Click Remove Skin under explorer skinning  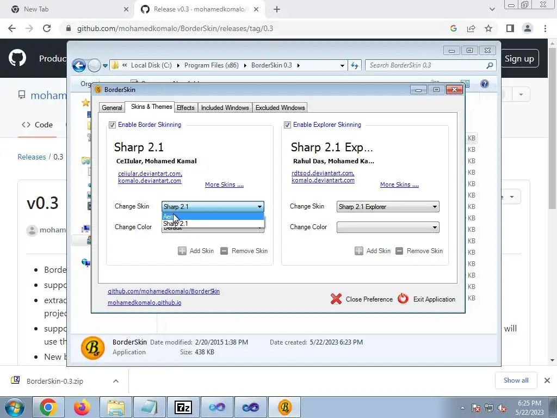(x=419, y=251)
